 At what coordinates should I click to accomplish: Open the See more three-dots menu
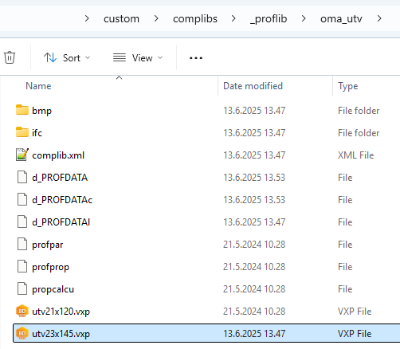pos(196,57)
